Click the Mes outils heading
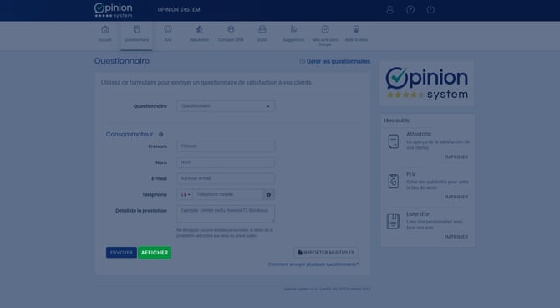This screenshot has height=308, width=560. point(396,121)
